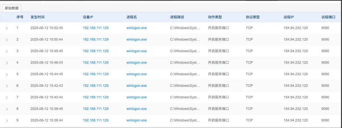Click remote IP 154.94.232.120 in row 4

(x=296, y=62)
